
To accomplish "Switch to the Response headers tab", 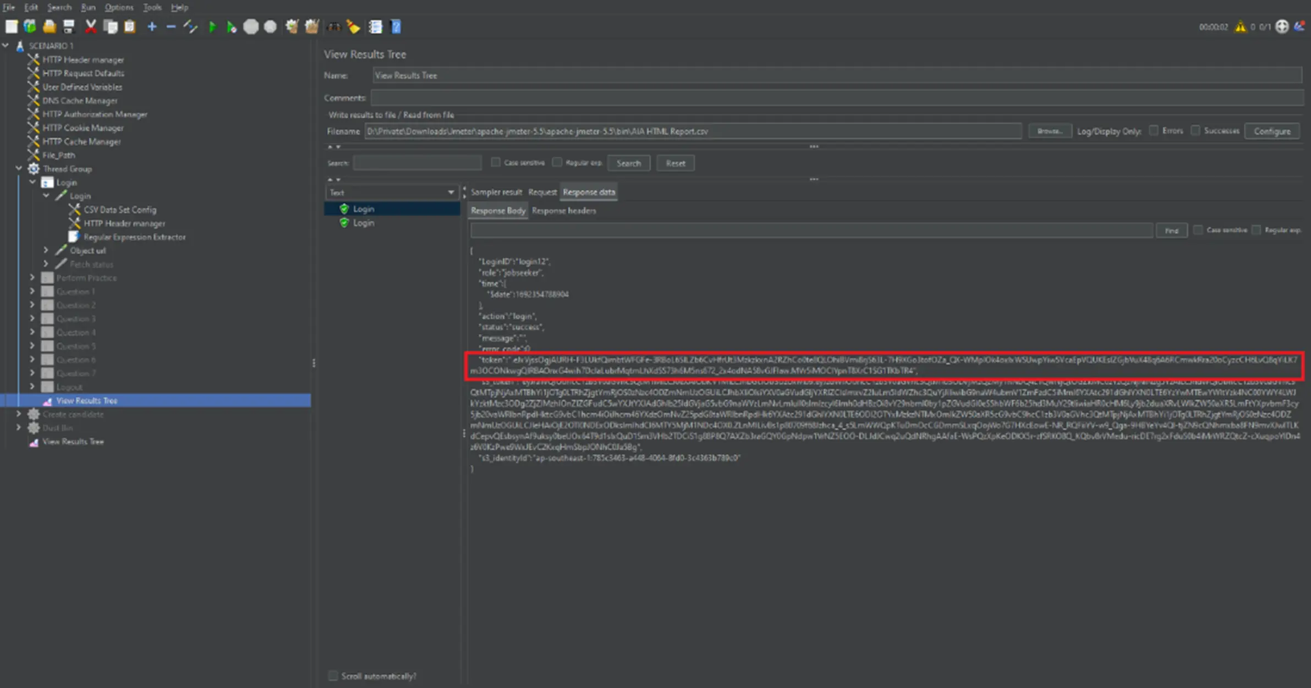I will (x=563, y=210).
